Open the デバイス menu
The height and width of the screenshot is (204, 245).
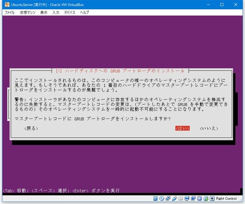(69, 12)
